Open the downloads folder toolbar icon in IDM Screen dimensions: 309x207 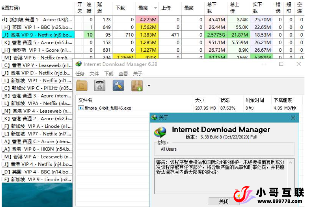coord(82,85)
